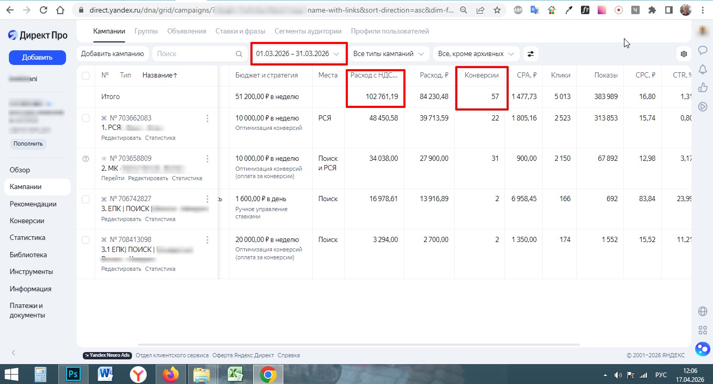Open notifications bell in right sidebar
This screenshot has height=384, width=713.
pyautogui.click(x=703, y=69)
